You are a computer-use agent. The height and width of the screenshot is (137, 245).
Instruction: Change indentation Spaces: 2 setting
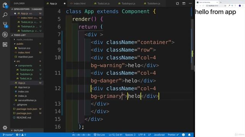(130, 135)
